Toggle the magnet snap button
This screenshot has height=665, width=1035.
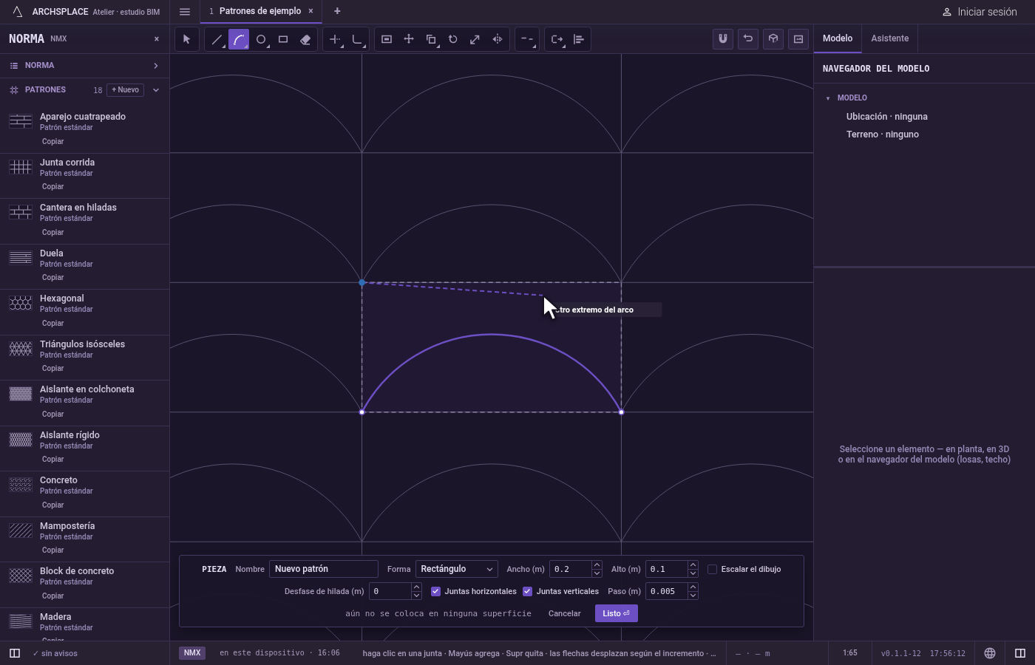(x=723, y=39)
